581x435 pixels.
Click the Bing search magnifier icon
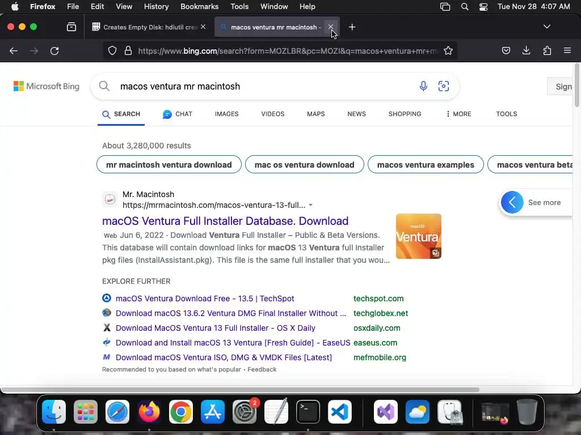(104, 86)
